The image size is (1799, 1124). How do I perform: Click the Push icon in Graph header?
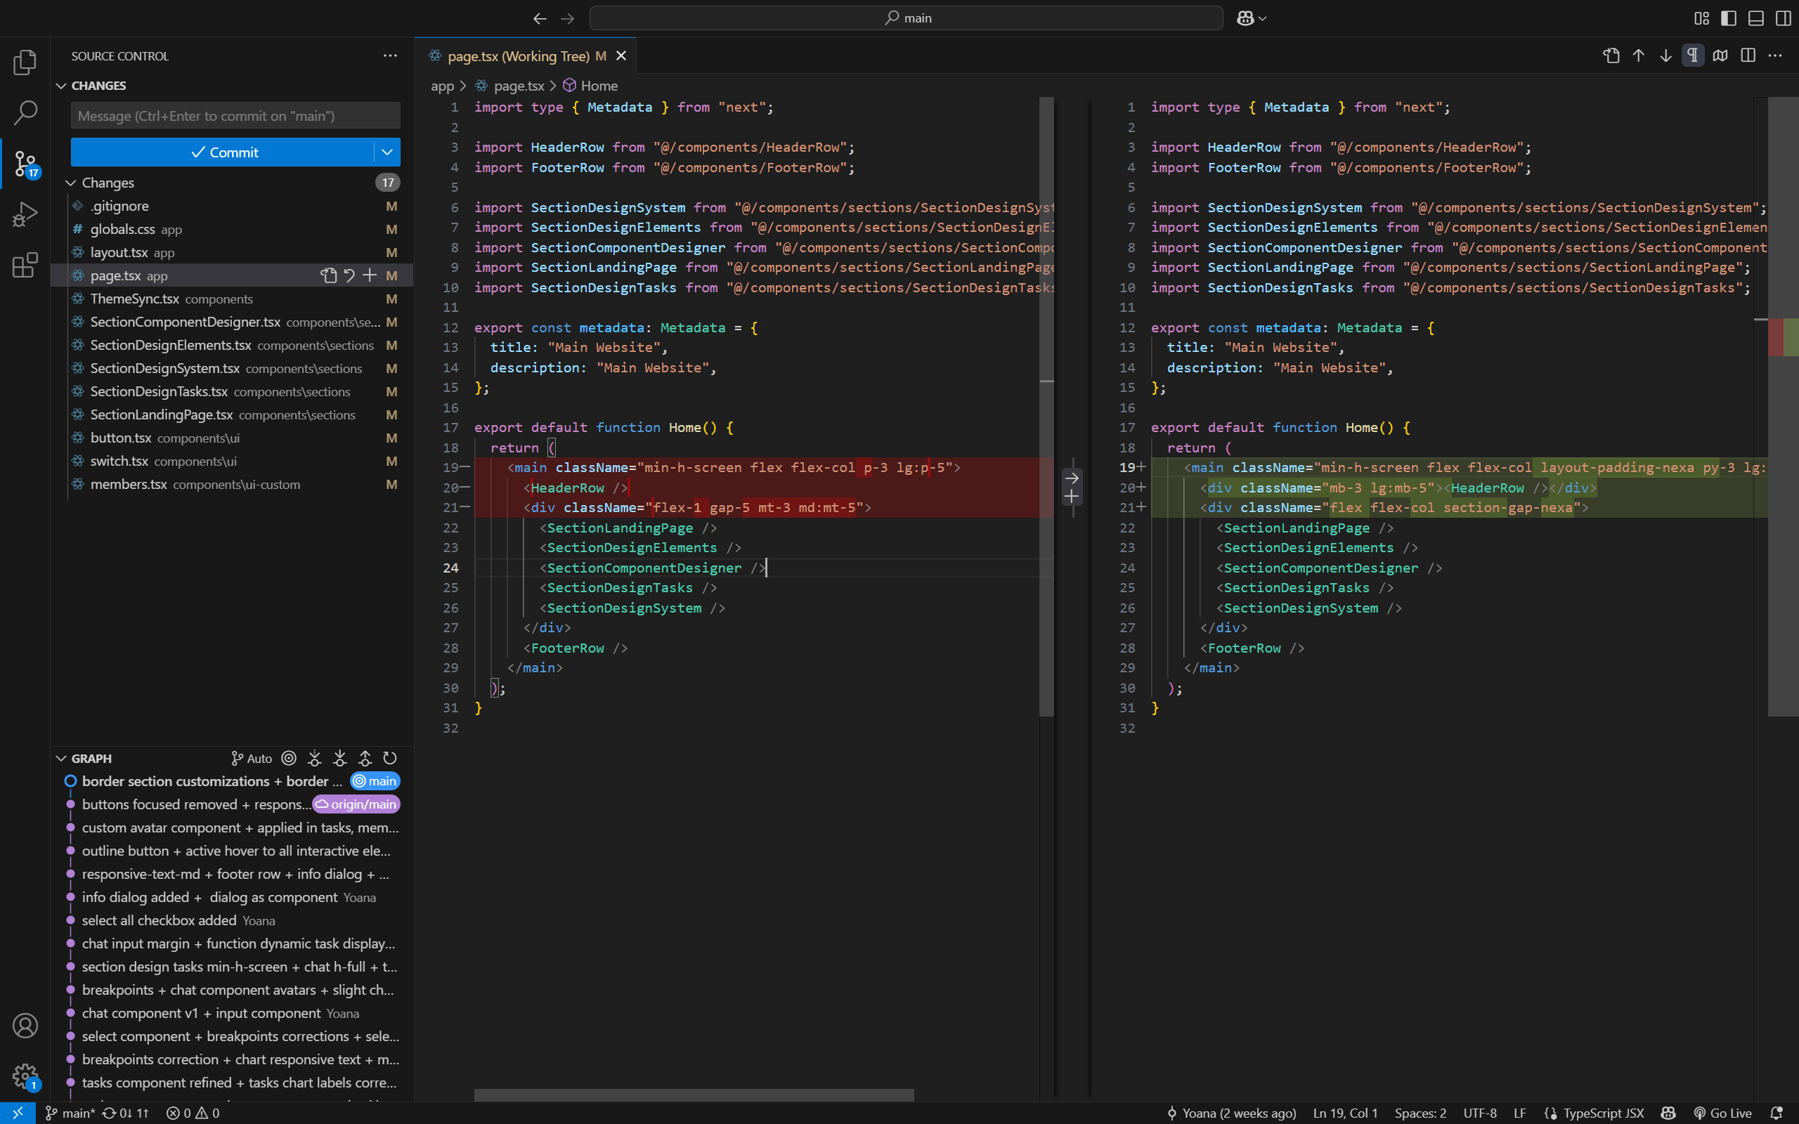tap(365, 758)
